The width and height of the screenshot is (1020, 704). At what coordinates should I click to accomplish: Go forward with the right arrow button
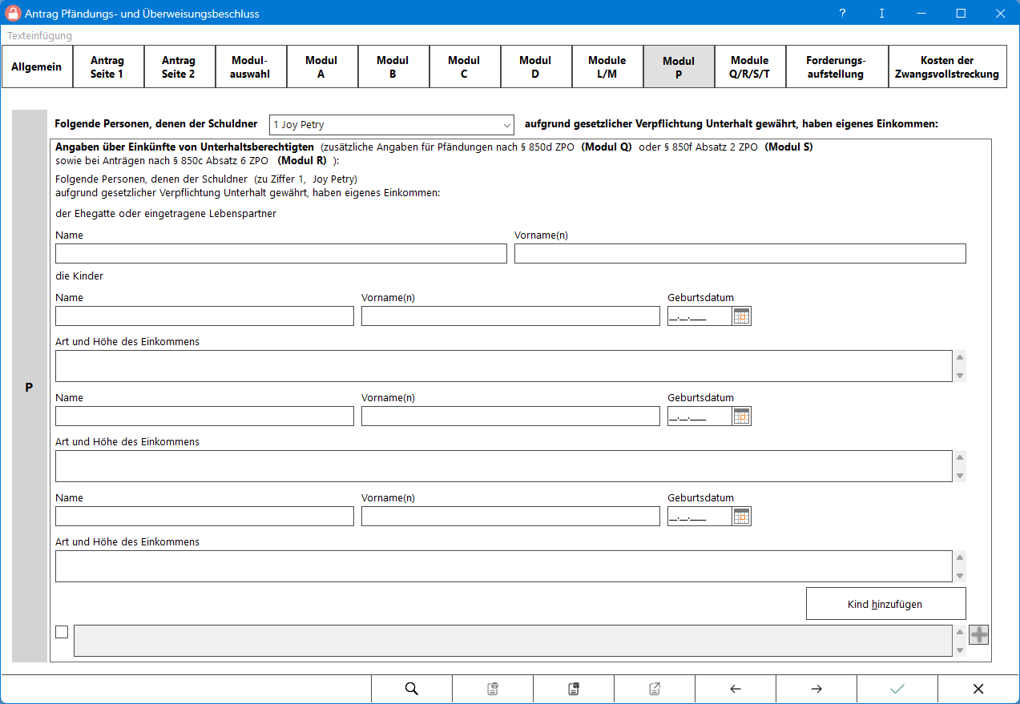[x=816, y=689]
